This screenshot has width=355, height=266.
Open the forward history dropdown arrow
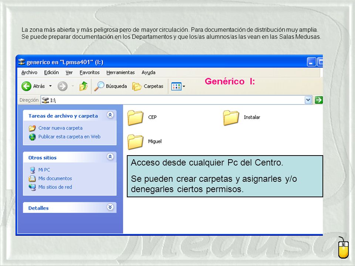tap(73, 86)
